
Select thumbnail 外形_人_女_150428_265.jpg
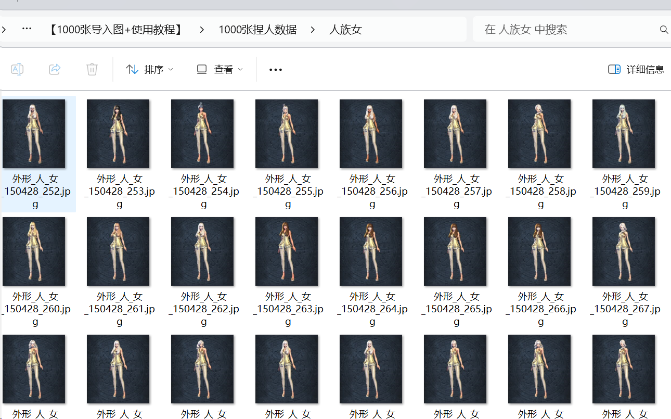click(455, 251)
